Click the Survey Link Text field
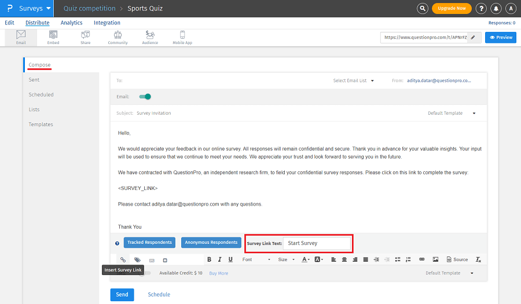The height and width of the screenshot is (304, 521). (317, 243)
